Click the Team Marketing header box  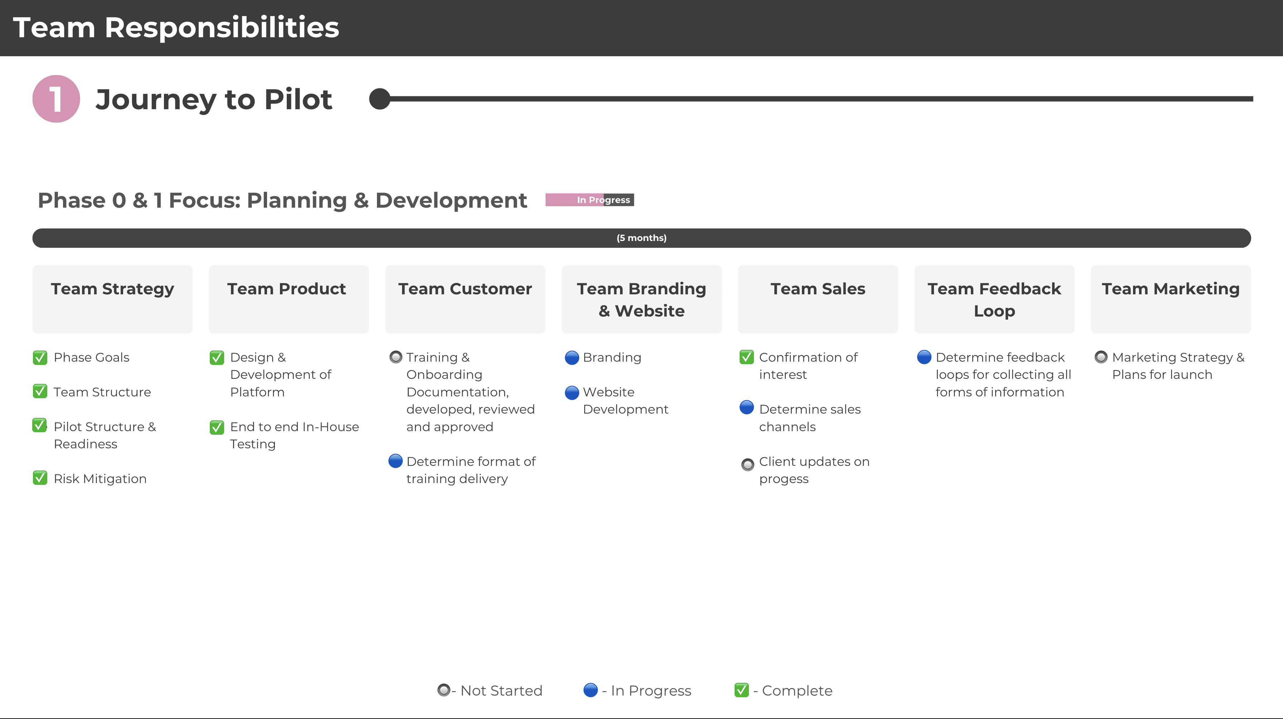click(x=1170, y=299)
